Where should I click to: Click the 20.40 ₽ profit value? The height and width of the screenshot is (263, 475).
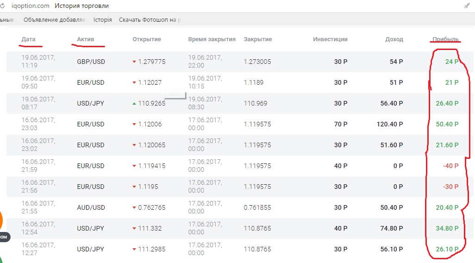click(x=447, y=207)
